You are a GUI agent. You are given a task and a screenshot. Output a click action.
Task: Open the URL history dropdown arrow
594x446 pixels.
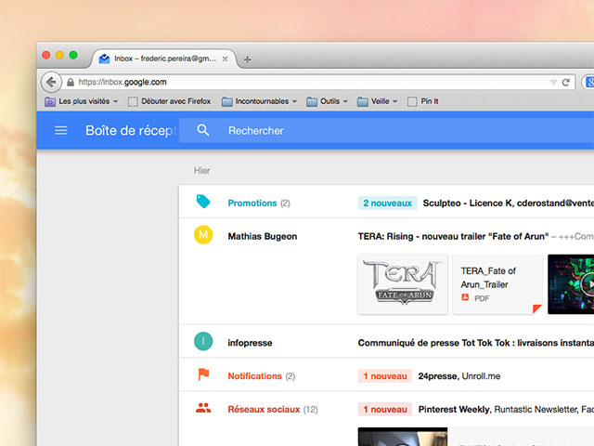click(x=553, y=83)
